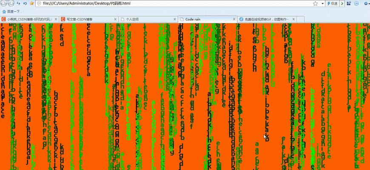
Task: Open the address bar dropdown arrow
Action: click(x=322, y=4)
